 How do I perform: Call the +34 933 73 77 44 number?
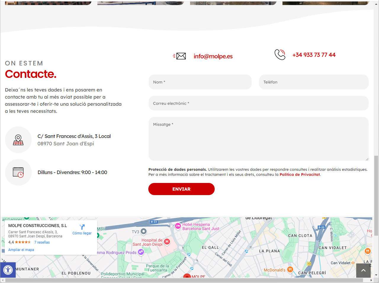314,55
